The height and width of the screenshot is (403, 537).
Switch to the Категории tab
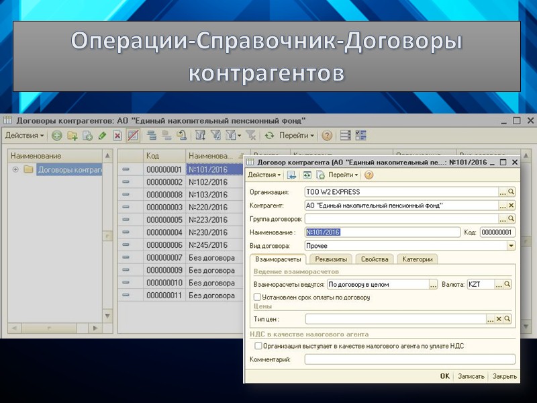coord(418,259)
